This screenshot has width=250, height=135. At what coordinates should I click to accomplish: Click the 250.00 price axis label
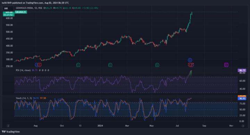[9, 66]
